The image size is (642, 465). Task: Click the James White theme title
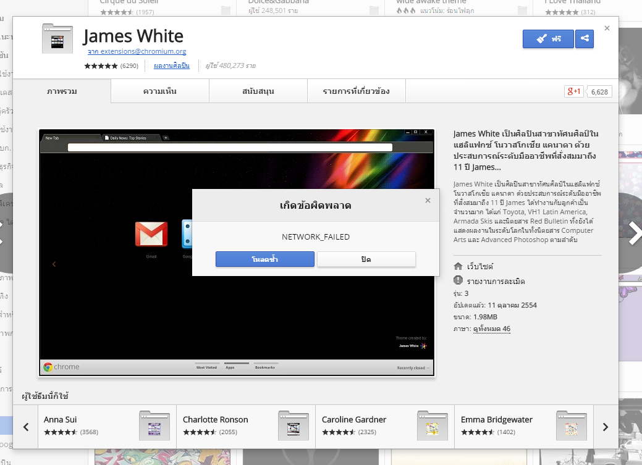133,36
